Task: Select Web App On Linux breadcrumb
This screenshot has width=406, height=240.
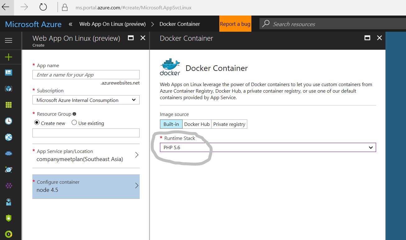Action: [113, 24]
